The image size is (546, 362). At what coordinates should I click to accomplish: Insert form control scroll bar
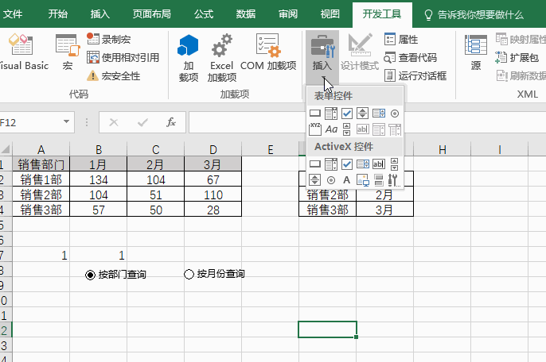[346, 129]
